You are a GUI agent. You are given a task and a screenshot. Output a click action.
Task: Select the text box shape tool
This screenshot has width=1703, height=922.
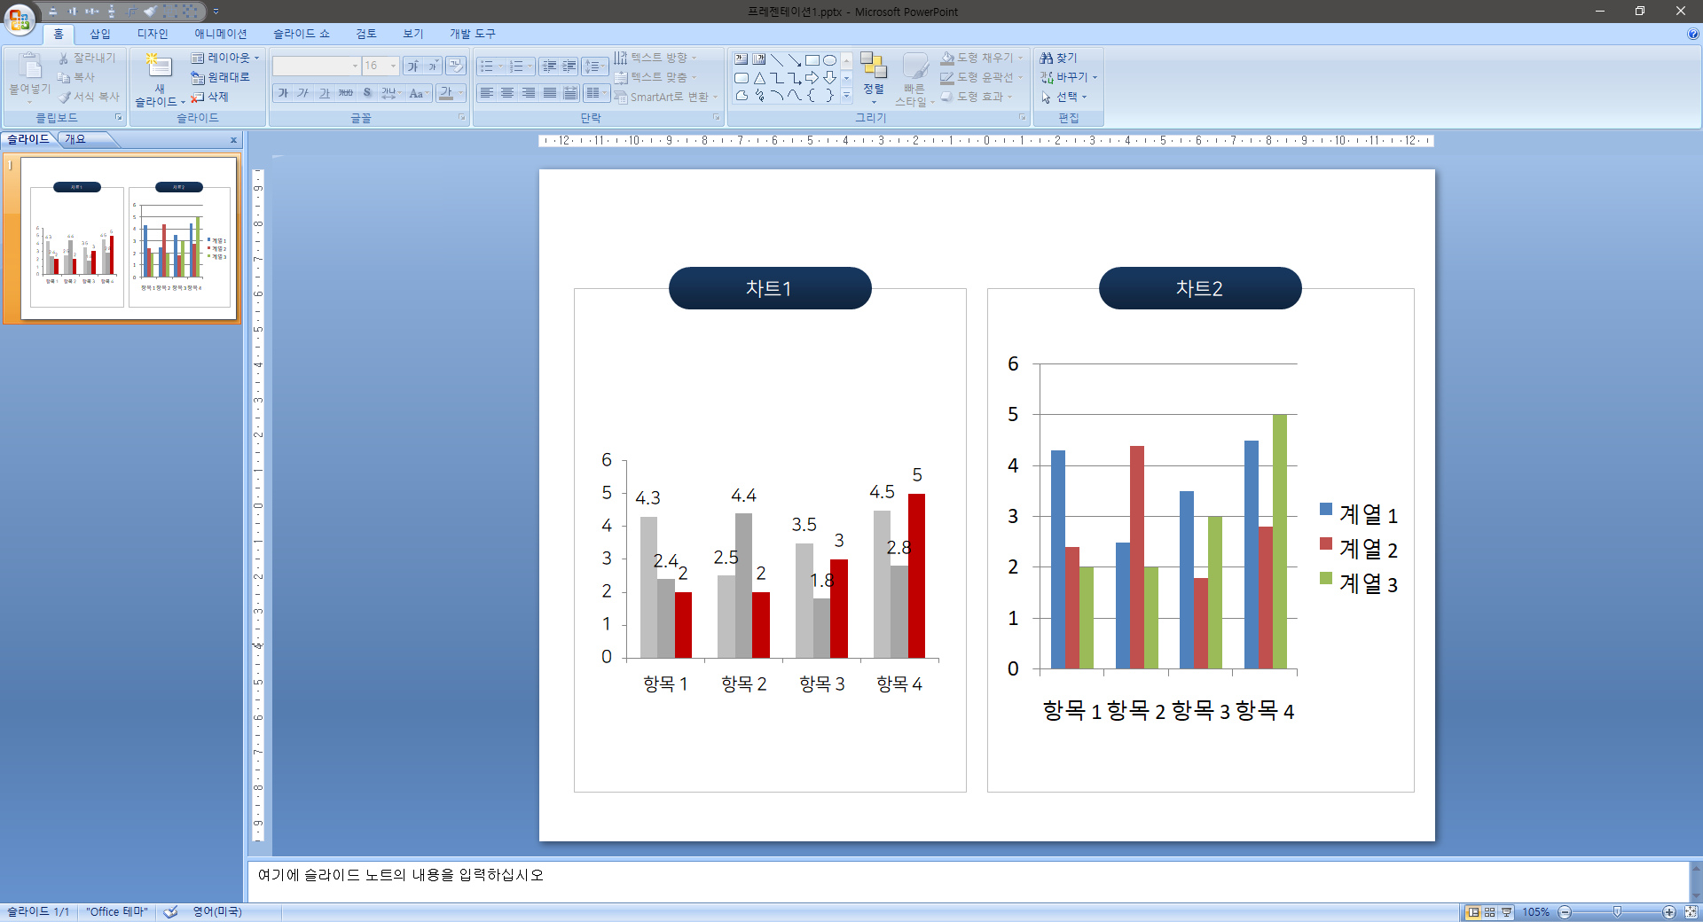click(x=742, y=60)
